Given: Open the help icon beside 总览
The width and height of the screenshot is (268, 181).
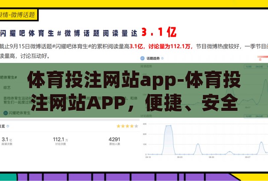Looking at the screenshot, I should (8, 126).
